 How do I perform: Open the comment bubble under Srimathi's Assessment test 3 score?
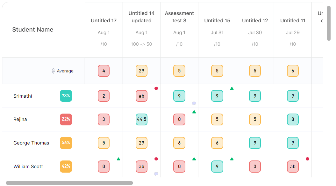[x=194, y=103]
